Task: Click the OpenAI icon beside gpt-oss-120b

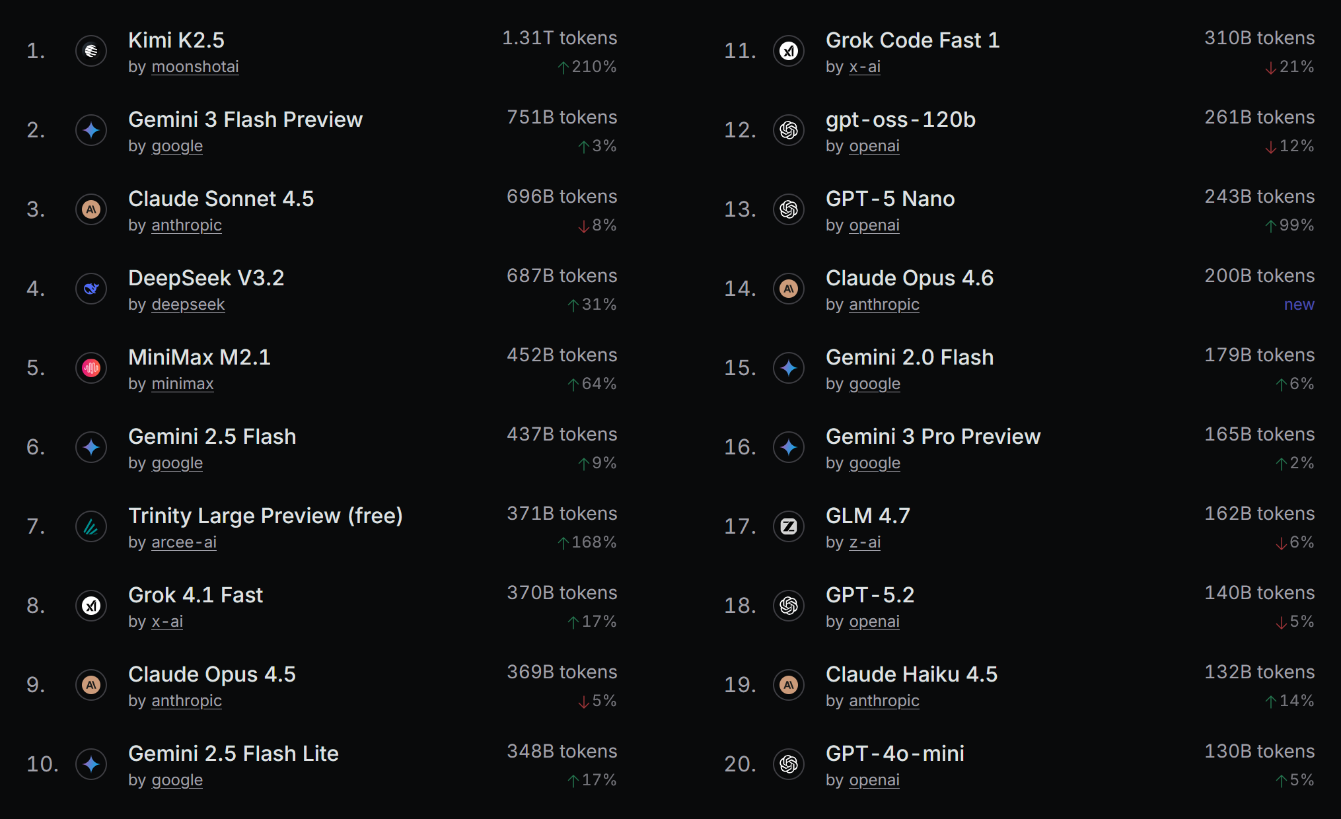Action: 789,130
